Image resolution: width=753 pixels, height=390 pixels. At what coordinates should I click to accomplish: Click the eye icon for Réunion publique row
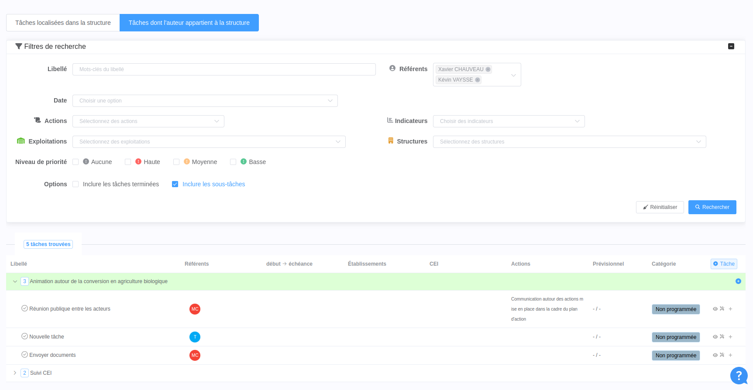pyautogui.click(x=715, y=309)
